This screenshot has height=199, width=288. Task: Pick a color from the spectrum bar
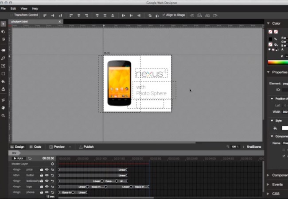tap(278, 62)
